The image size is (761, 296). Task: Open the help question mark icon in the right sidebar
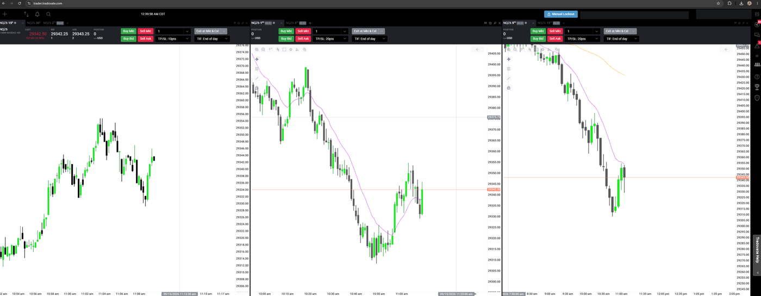click(757, 77)
